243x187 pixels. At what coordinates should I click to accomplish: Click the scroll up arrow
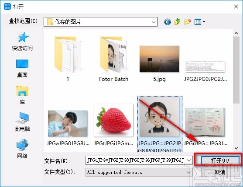(x=236, y=33)
